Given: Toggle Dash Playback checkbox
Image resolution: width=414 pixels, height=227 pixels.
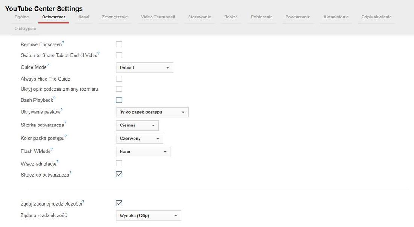Looking at the screenshot, I should coord(119,100).
